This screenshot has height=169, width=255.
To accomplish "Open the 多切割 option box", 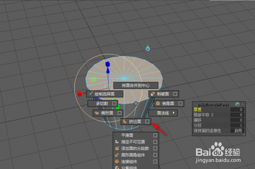I will (x=114, y=103).
